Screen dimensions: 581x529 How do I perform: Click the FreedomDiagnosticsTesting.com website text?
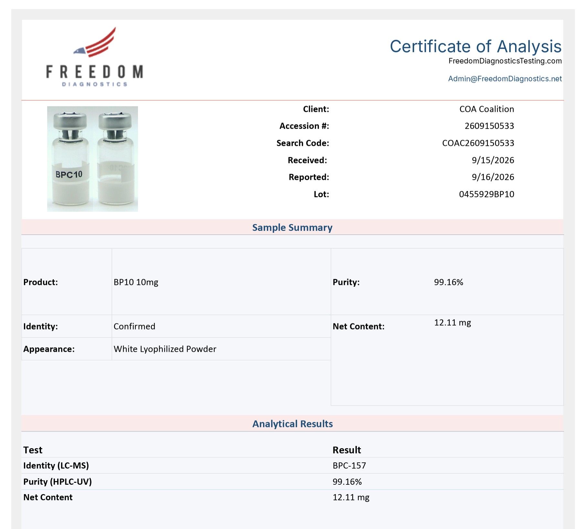click(x=505, y=61)
